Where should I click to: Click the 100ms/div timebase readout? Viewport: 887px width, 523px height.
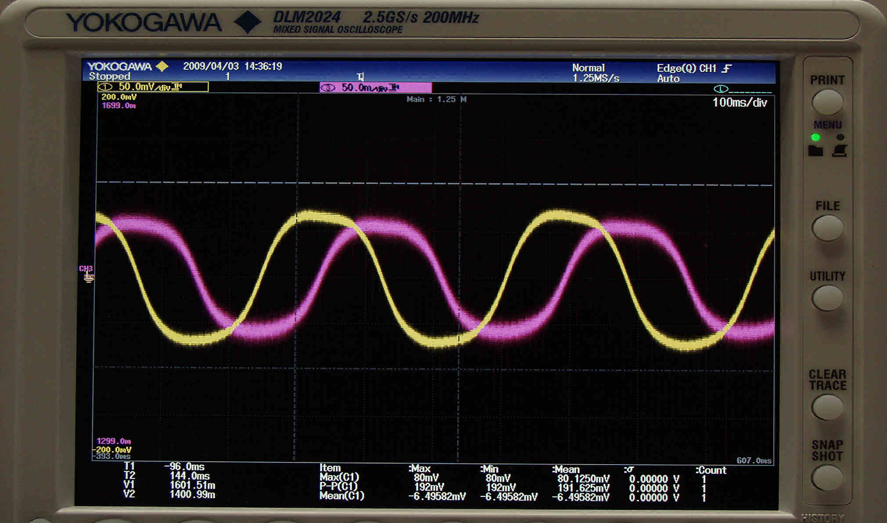(x=739, y=103)
